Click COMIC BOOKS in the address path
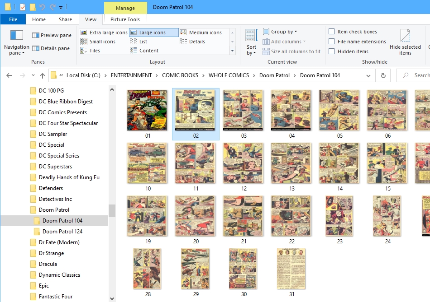 click(180, 75)
